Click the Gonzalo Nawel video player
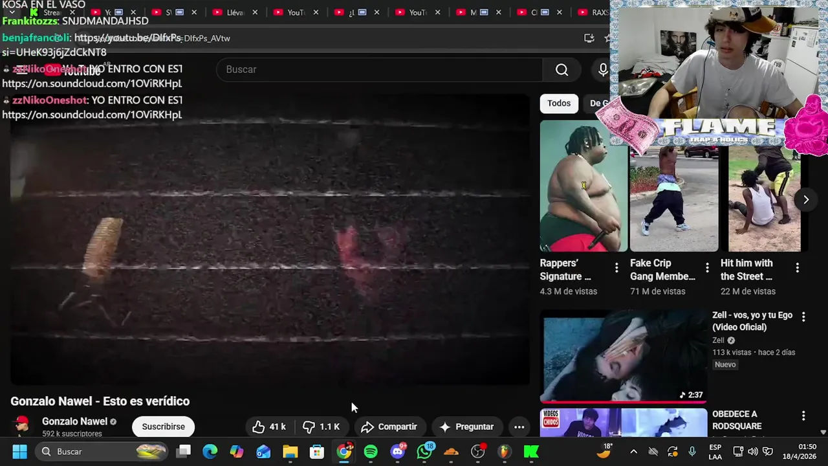Viewport: 828px width, 466px height. [x=270, y=239]
